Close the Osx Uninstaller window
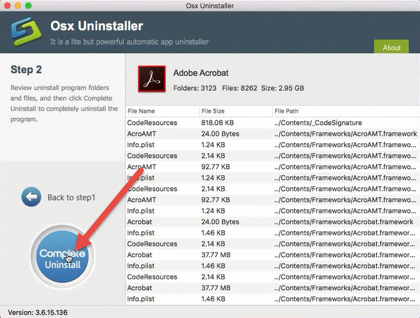 [x=8, y=5]
